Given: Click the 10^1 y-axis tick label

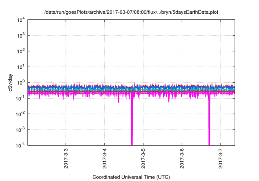Looking at the screenshot, I should click(21, 67).
